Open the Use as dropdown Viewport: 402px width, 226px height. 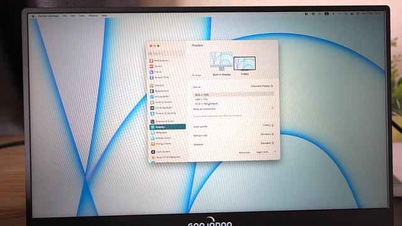click(x=261, y=86)
